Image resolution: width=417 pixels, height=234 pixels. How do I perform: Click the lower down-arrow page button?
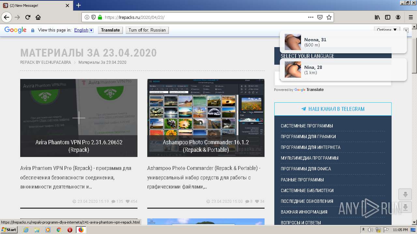click(x=405, y=207)
